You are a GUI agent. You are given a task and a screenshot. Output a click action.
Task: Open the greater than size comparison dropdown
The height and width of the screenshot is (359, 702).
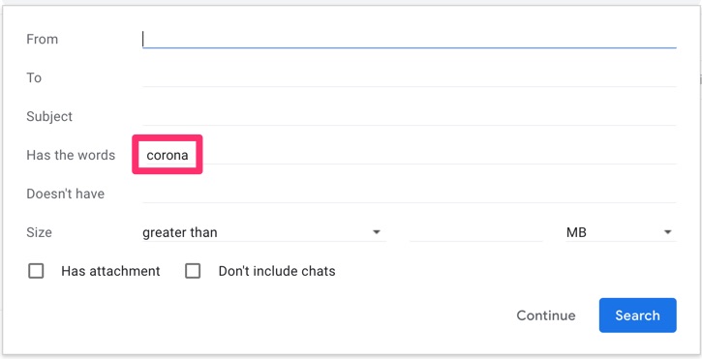coord(264,232)
